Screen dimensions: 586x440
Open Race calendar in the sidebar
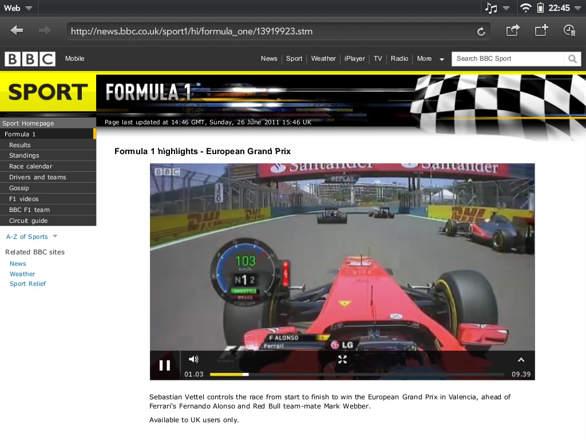point(48,166)
